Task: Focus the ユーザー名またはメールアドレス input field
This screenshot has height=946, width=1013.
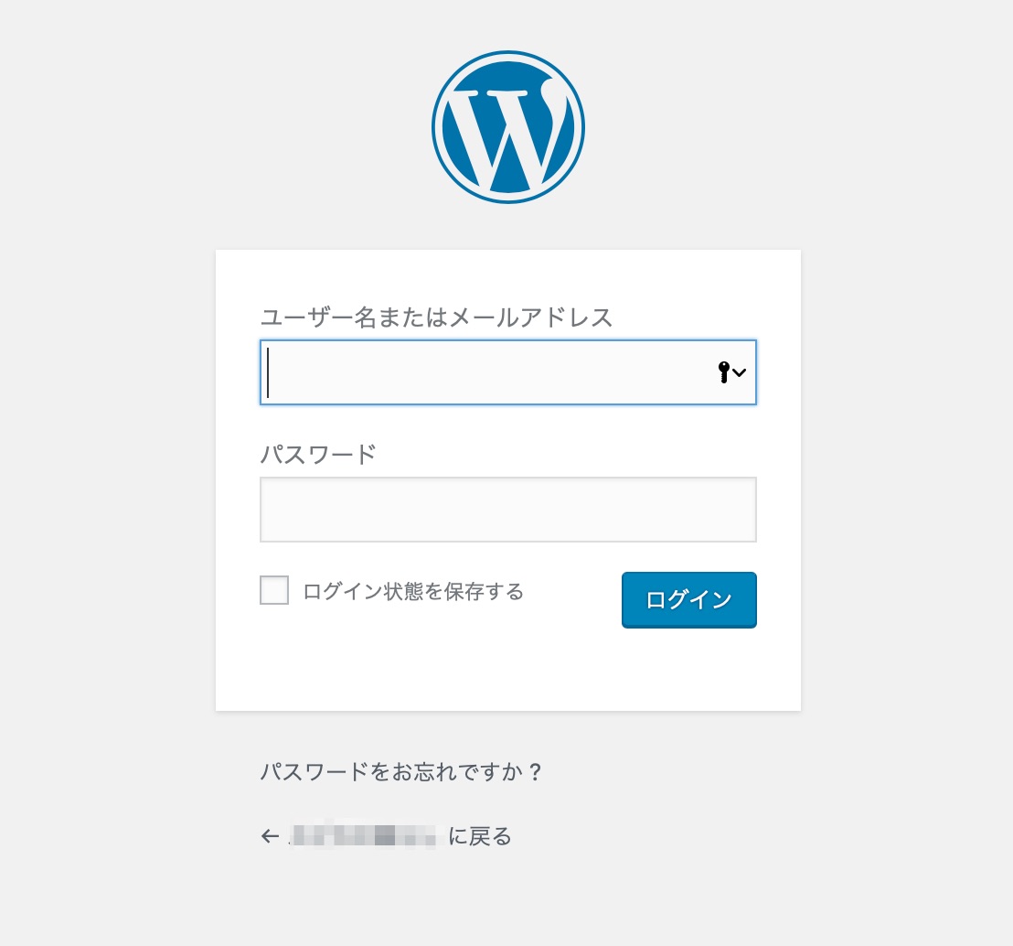Action: tap(507, 372)
